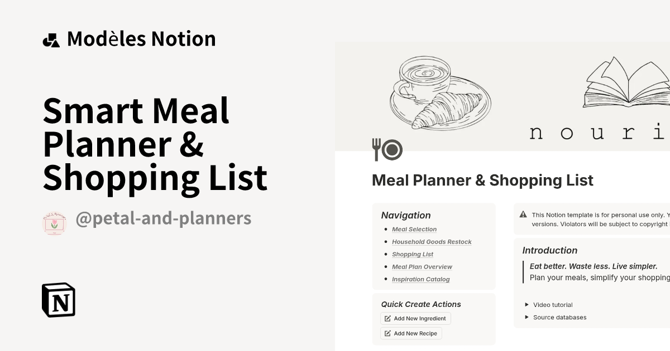This screenshot has width=670, height=351.
Task: Click the Notion N logo
Action: coord(58,300)
